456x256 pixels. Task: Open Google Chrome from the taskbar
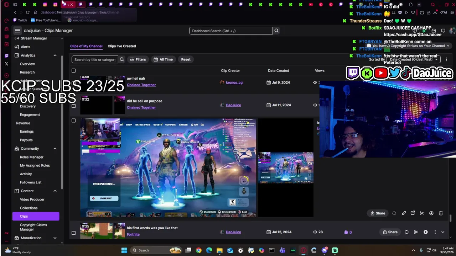pos(198,250)
